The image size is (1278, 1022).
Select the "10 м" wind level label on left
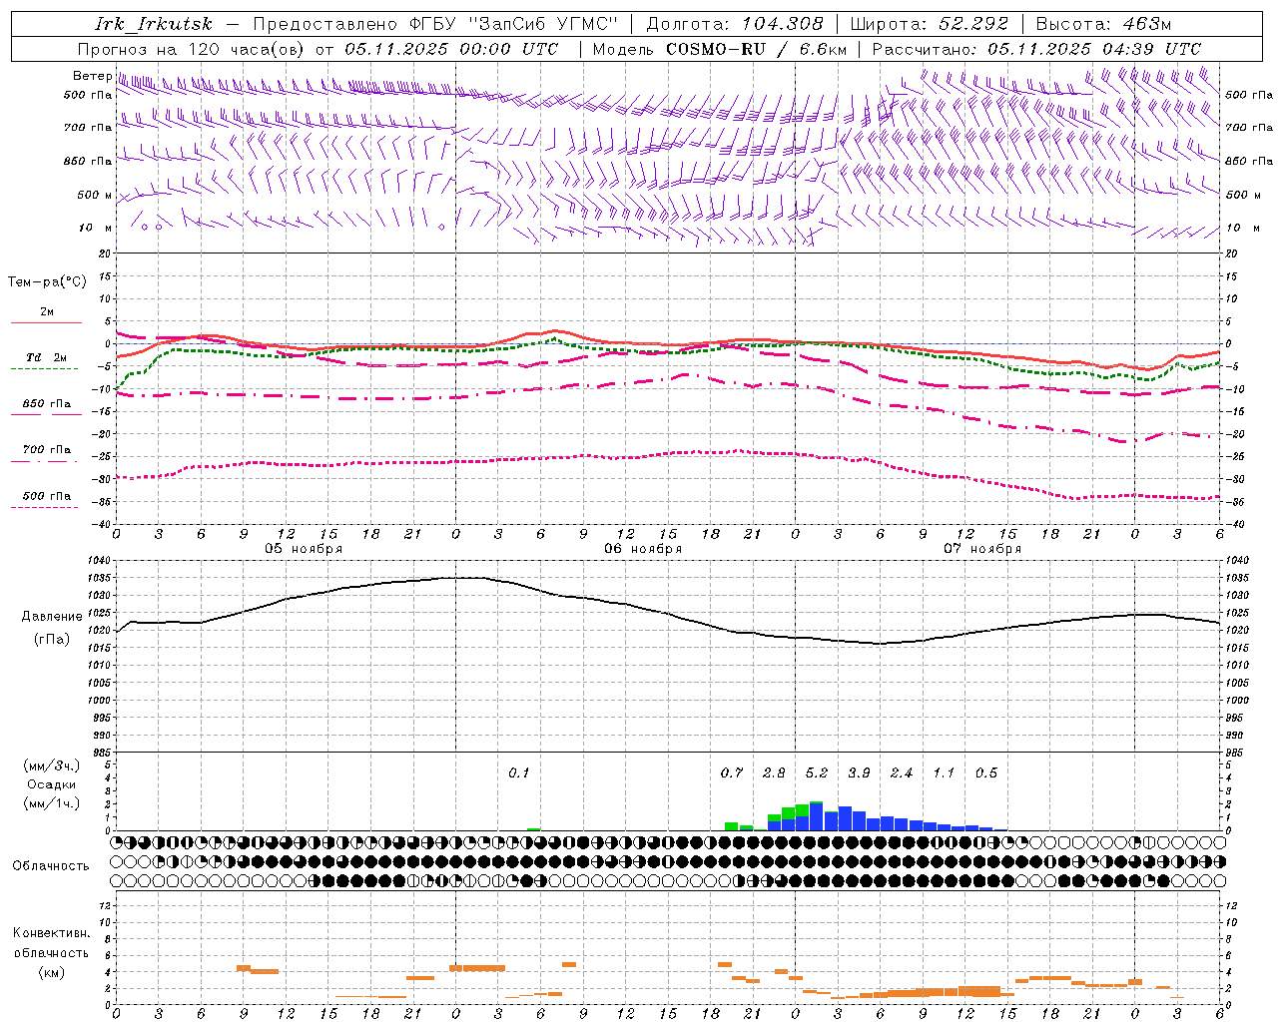pos(95,228)
